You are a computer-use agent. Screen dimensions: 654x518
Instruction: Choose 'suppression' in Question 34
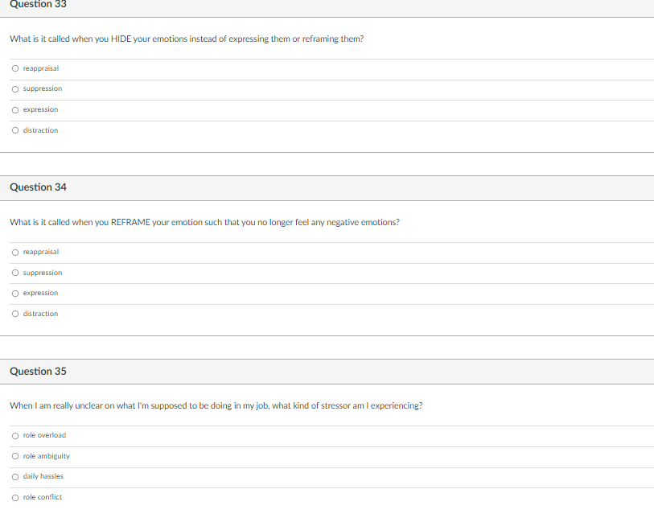41,273
